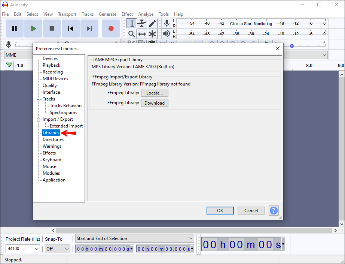The image size is (345, 264).
Task: Select Spectrograms preferences category
Action: point(63,112)
